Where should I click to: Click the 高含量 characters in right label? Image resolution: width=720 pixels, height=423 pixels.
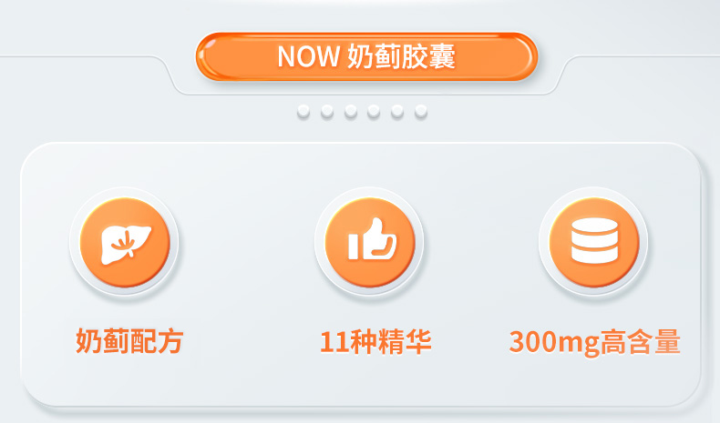641,342
